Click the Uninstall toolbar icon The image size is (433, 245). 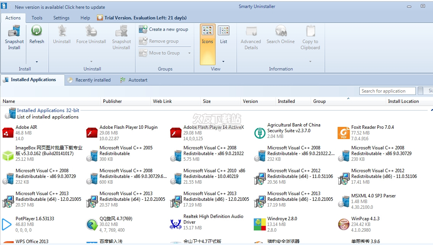click(62, 31)
